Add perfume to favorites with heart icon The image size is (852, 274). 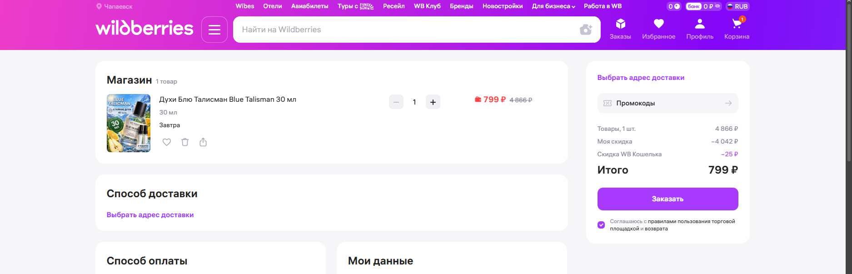click(167, 142)
